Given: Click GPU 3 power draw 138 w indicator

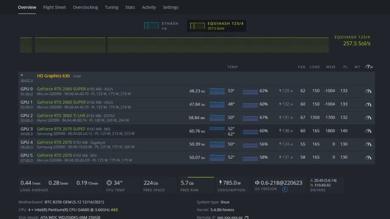Looking at the screenshot, I should 286,131.
